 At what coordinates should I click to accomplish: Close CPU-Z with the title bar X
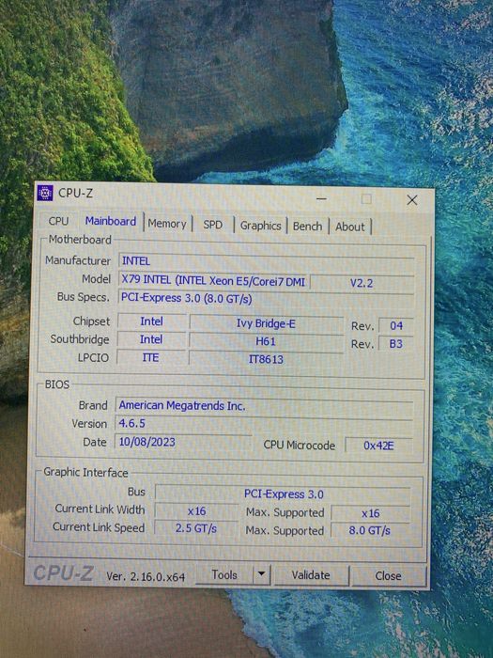tap(412, 200)
